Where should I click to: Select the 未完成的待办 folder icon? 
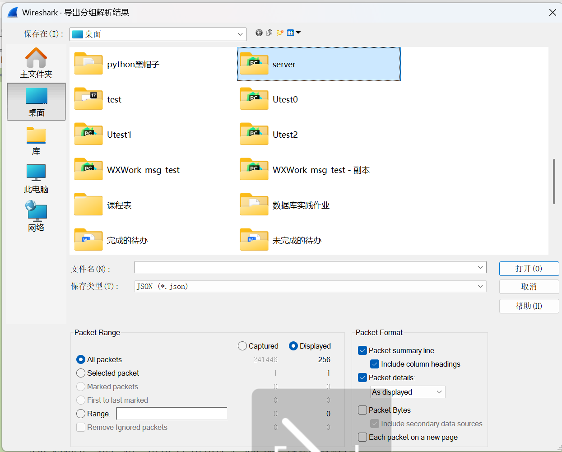point(254,240)
